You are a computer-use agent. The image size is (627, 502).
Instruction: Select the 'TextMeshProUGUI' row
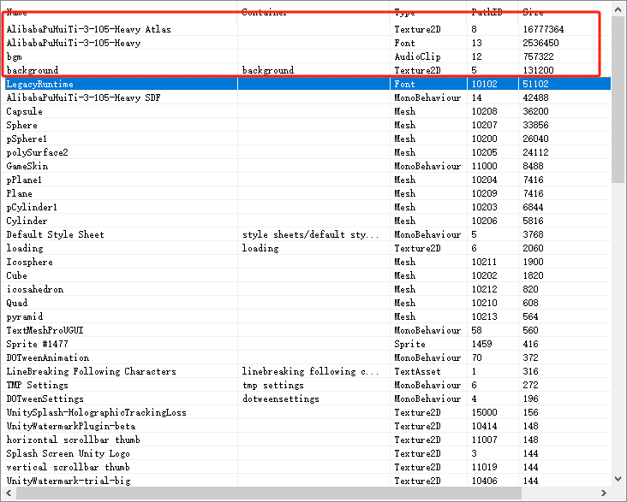click(x=307, y=330)
